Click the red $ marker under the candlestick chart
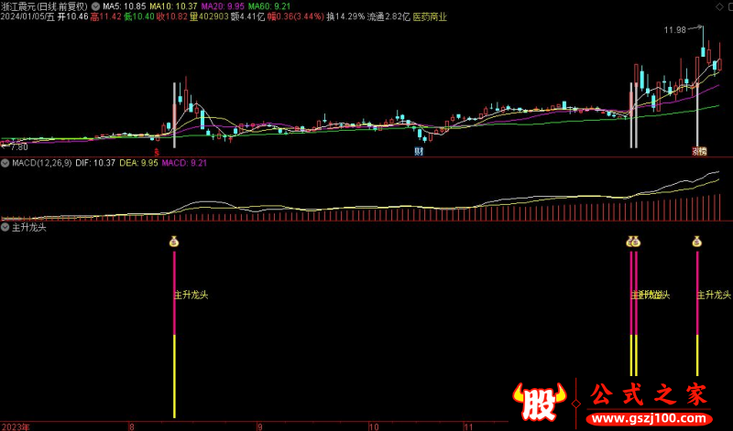733x431 pixels. click(157, 152)
